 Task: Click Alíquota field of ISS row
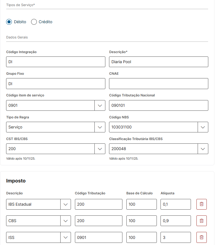pos(175,237)
